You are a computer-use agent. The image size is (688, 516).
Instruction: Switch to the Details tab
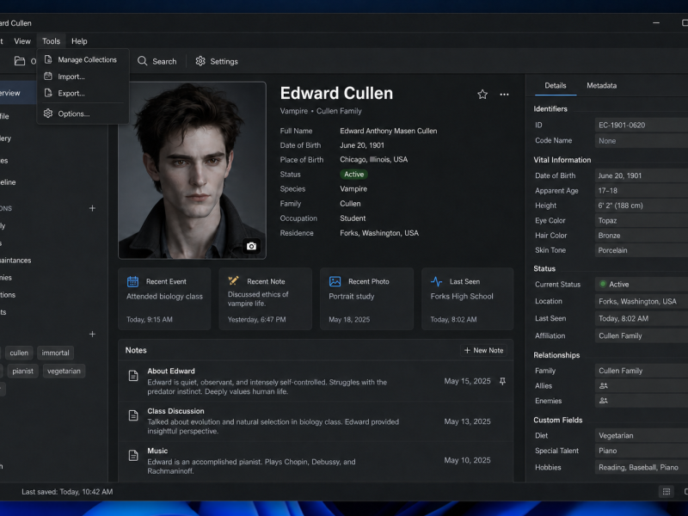coord(555,85)
